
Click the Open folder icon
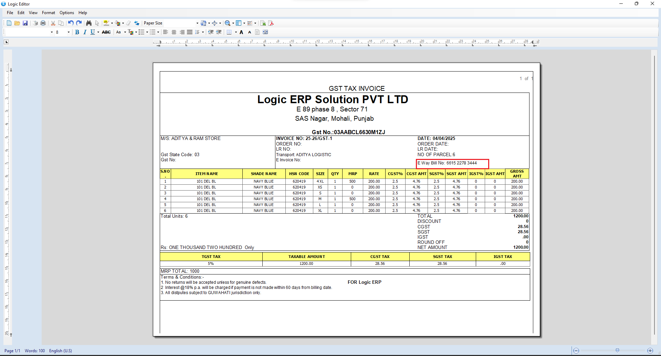pyautogui.click(x=17, y=23)
